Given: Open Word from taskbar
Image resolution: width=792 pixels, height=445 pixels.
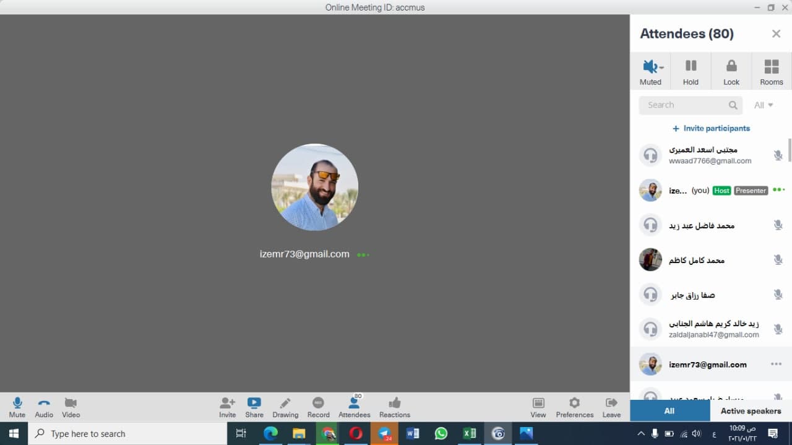Looking at the screenshot, I should click(x=413, y=433).
